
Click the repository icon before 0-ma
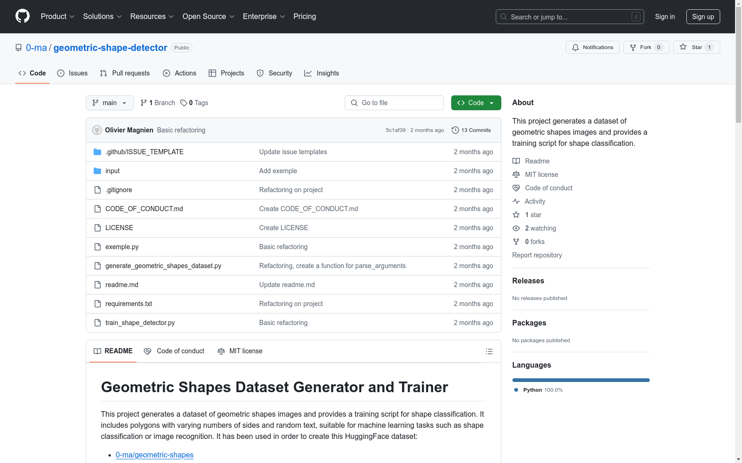pyautogui.click(x=19, y=48)
